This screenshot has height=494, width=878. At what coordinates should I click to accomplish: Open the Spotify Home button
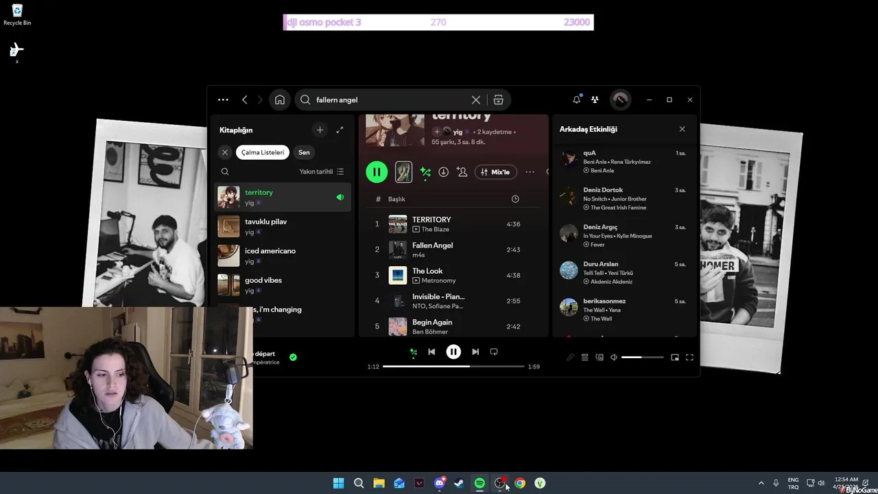pos(280,99)
